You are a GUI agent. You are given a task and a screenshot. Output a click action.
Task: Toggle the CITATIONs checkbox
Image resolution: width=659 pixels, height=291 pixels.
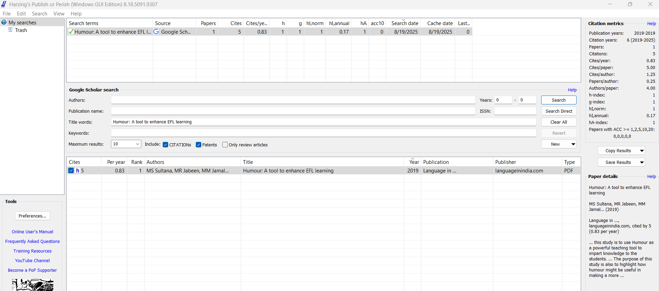pos(165,145)
